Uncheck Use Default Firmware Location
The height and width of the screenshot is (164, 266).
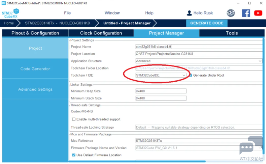(74, 155)
